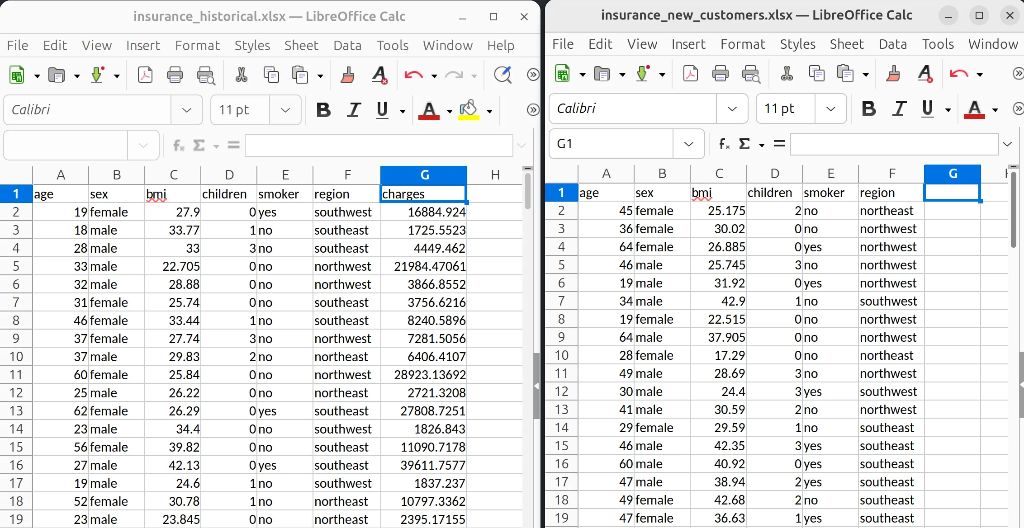Click New spreadsheet icon in historical window
The height and width of the screenshot is (528, 1024).
[x=17, y=75]
